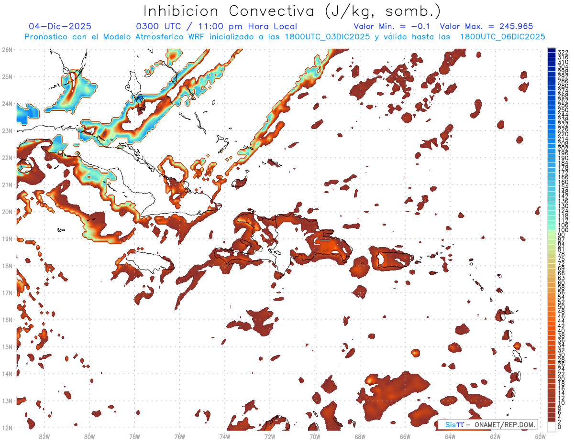Click the 78W longitude label
Image resolution: width=574 pixels, height=443 pixels.
[x=134, y=436]
